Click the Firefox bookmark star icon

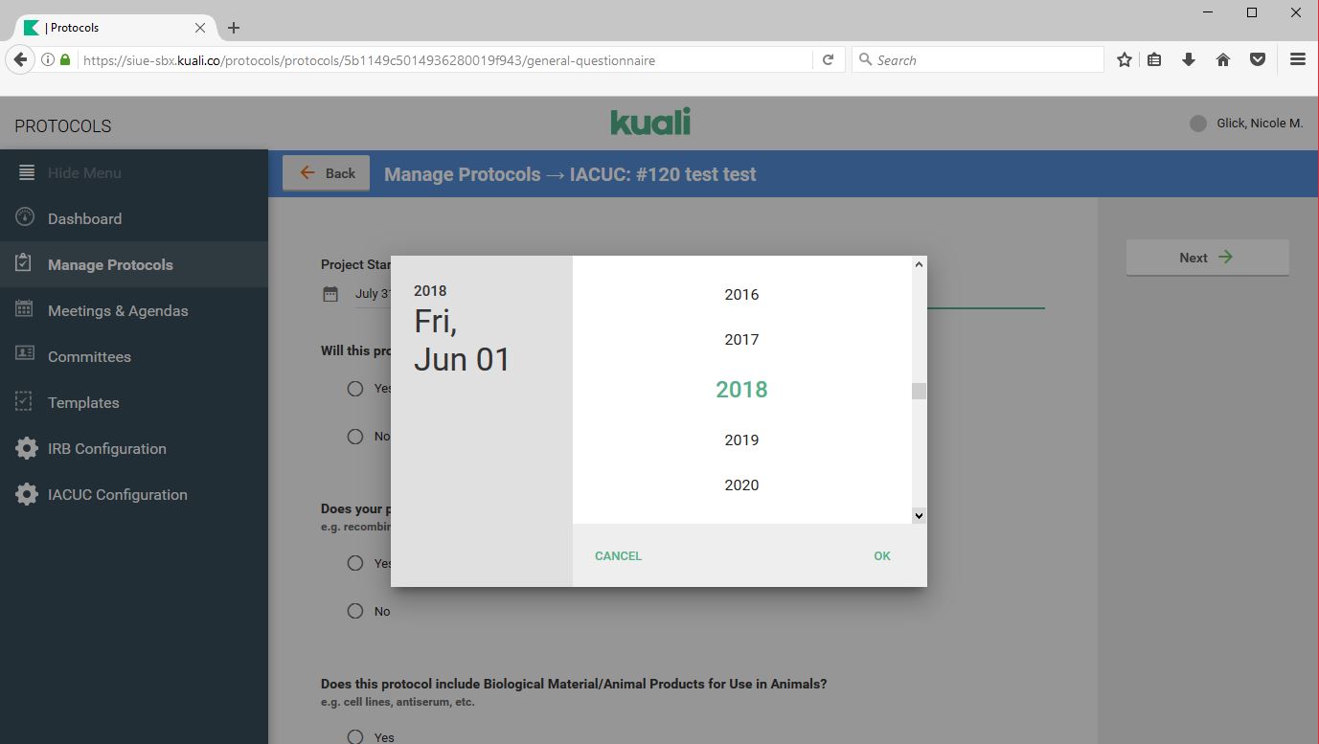tap(1125, 59)
